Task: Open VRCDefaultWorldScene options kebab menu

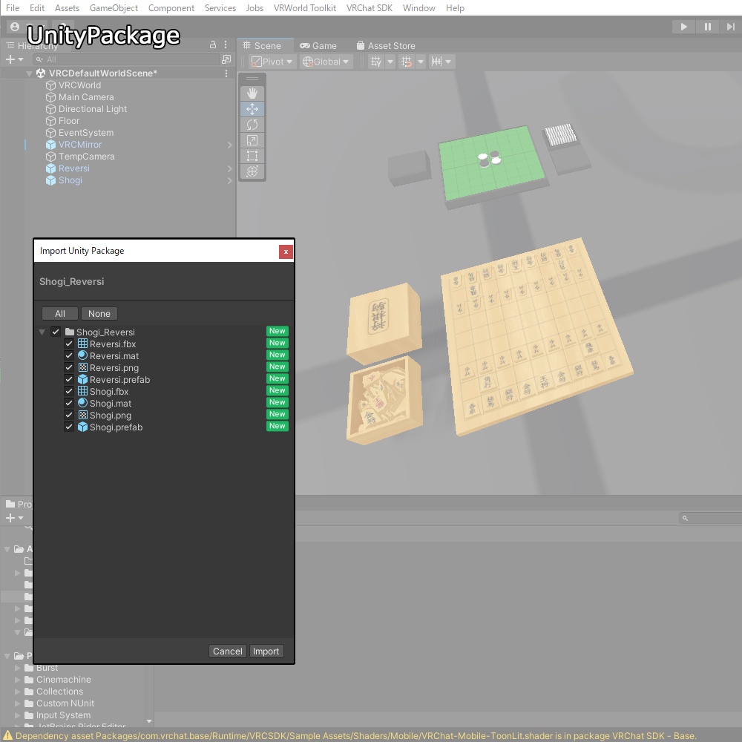Action: click(226, 73)
